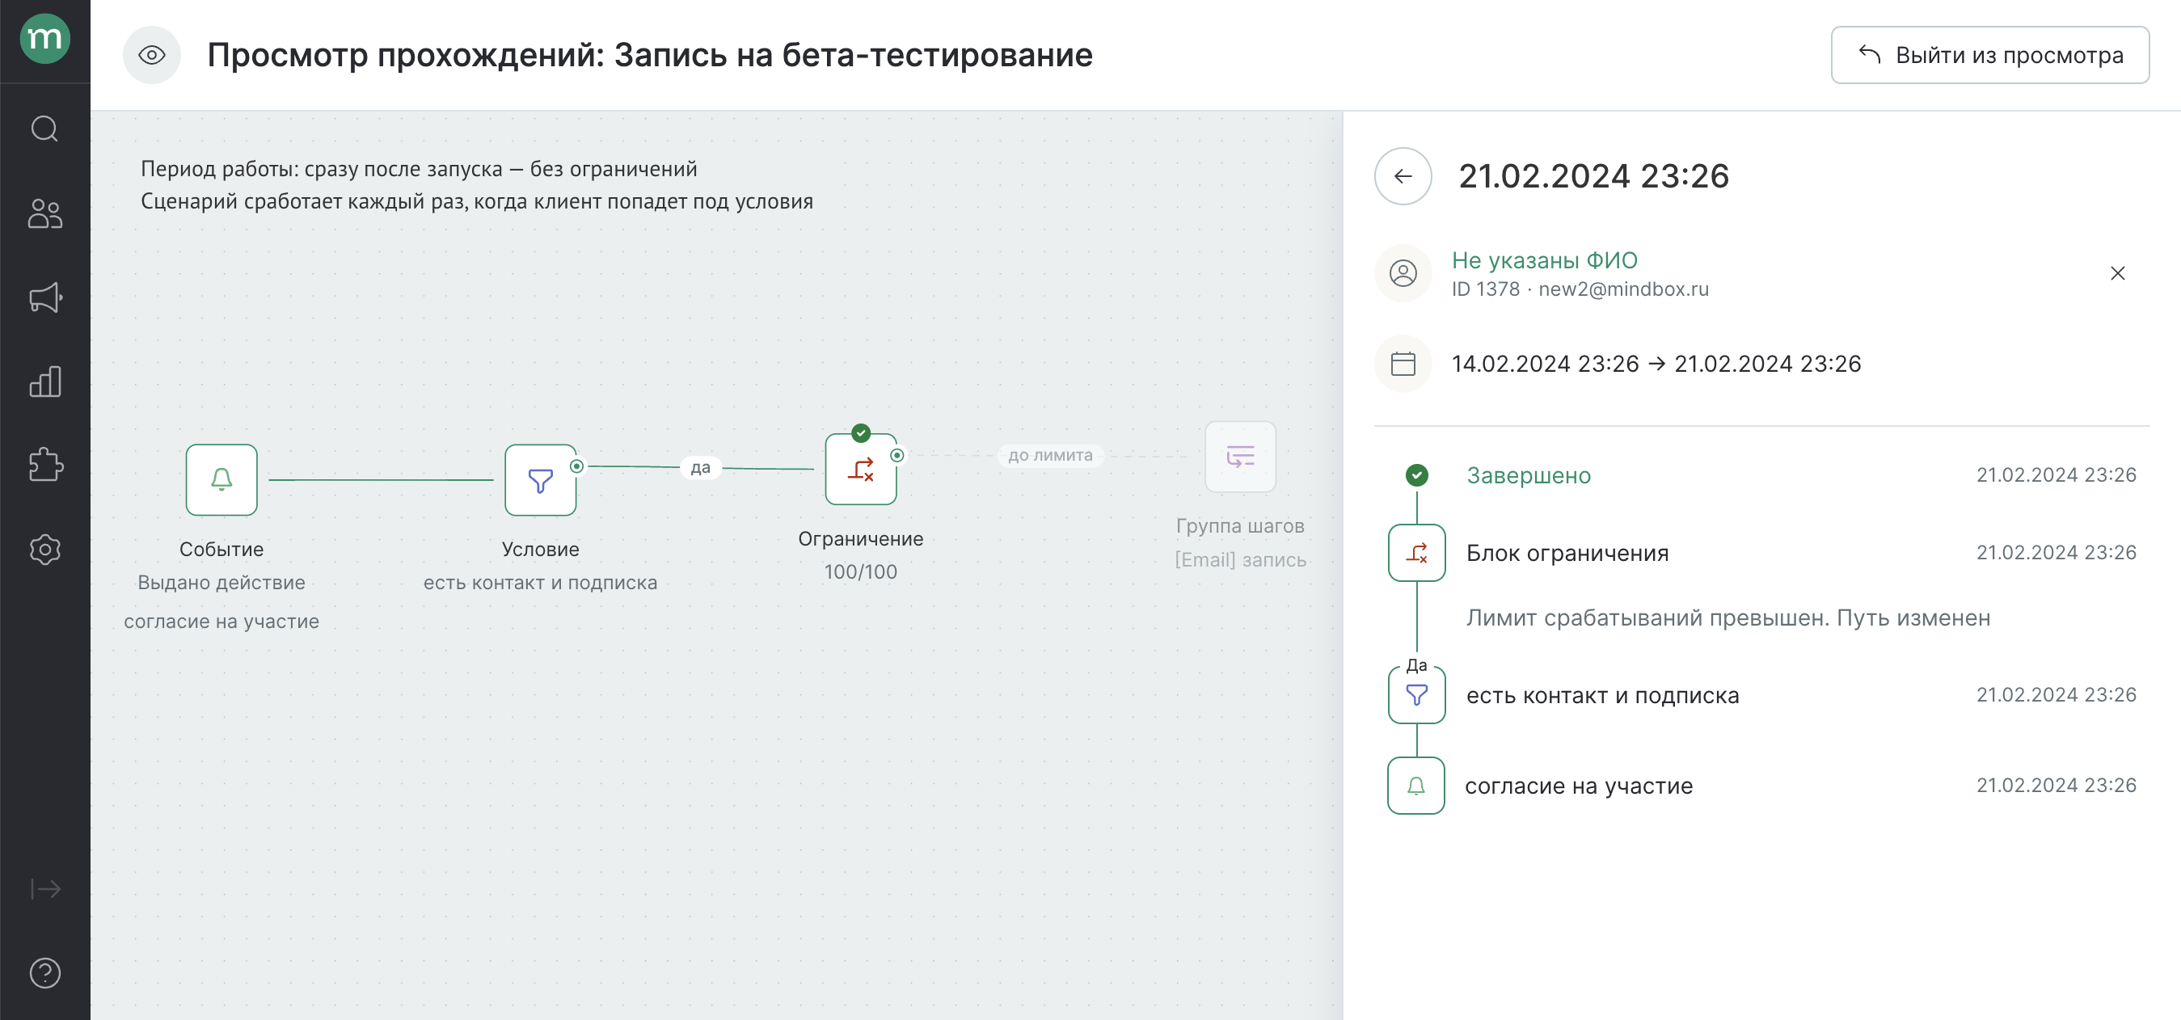Click 'согласие на участие' bell icon in history
The height and width of the screenshot is (1020, 2181).
click(1416, 786)
